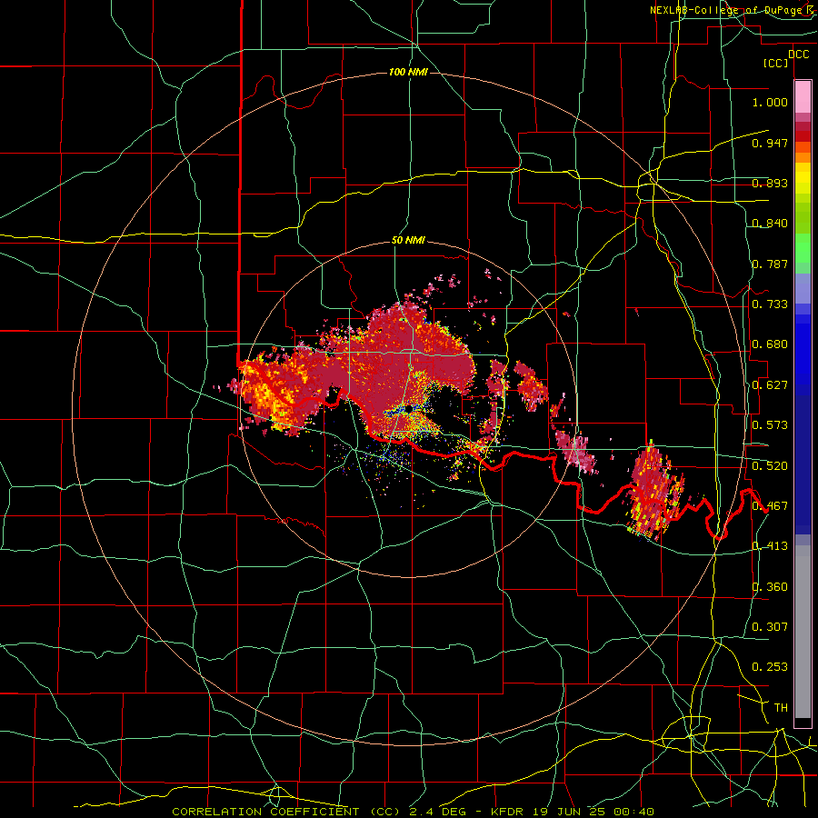Click the TH label at the scale bottom
Viewport: 818px width, 818px height.
[x=781, y=707]
